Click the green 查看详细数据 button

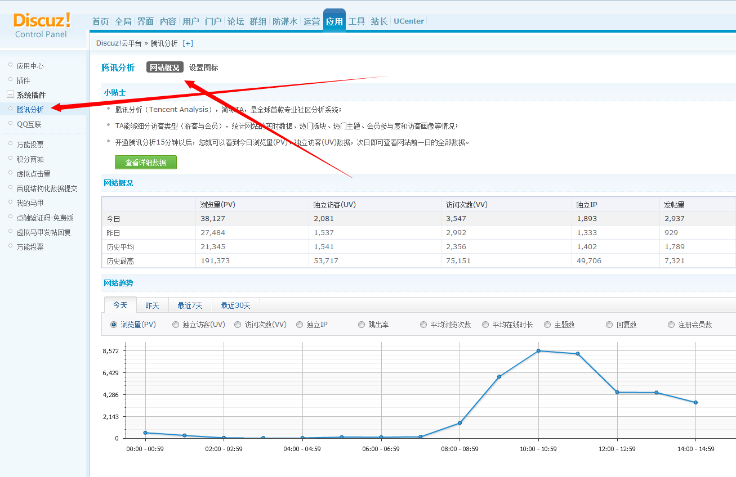tap(146, 163)
